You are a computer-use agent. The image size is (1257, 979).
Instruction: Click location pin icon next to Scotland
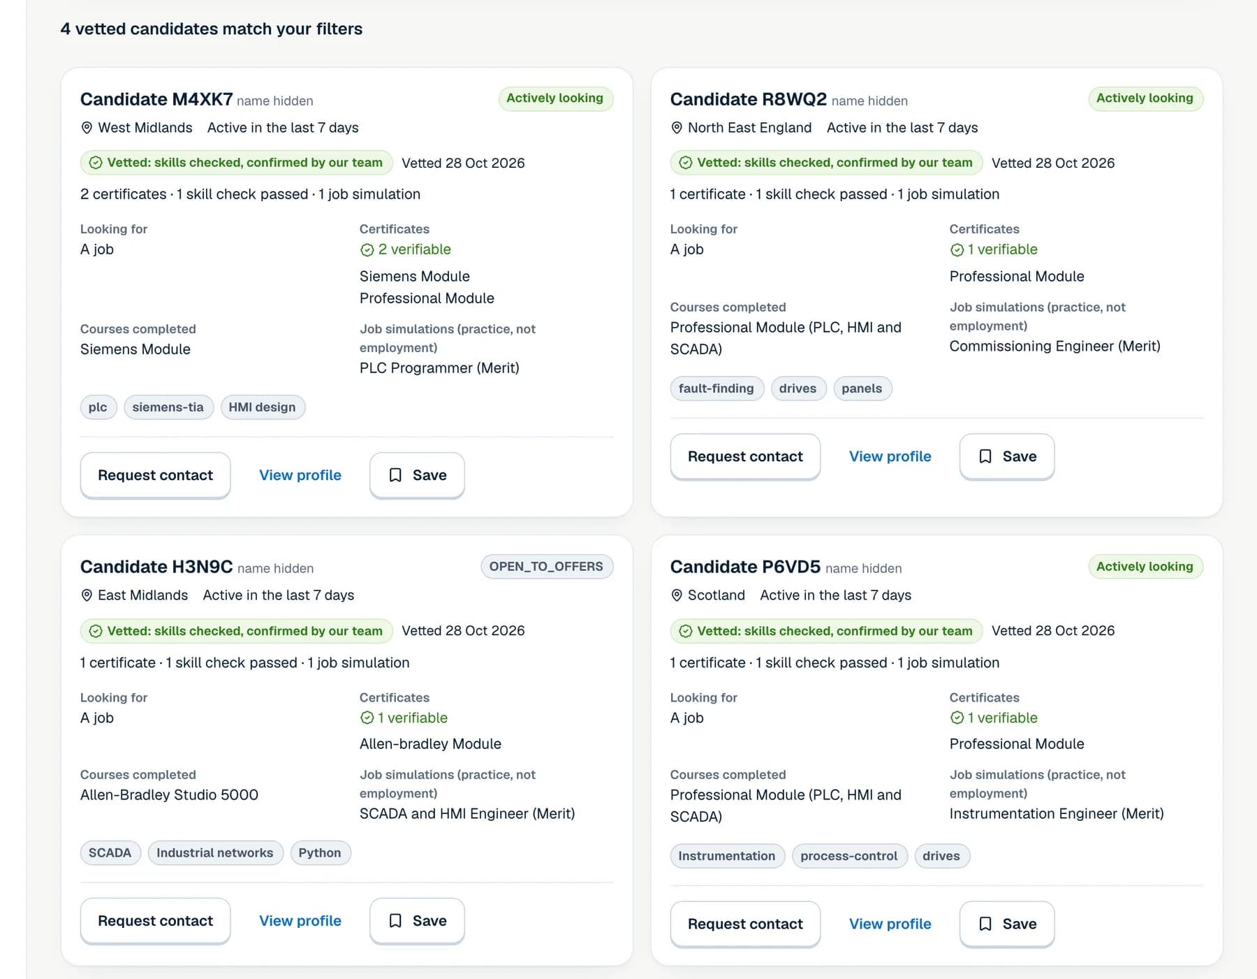(677, 595)
